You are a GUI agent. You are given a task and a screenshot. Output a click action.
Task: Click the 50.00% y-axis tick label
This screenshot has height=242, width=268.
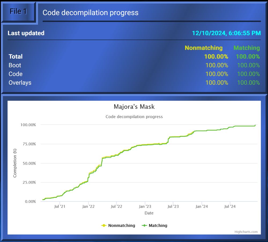tap(29, 163)
